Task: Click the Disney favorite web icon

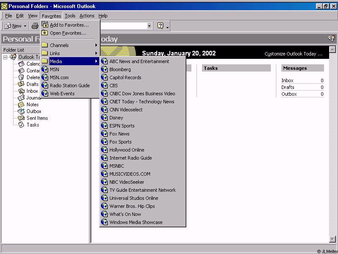Action: [104, 118]
